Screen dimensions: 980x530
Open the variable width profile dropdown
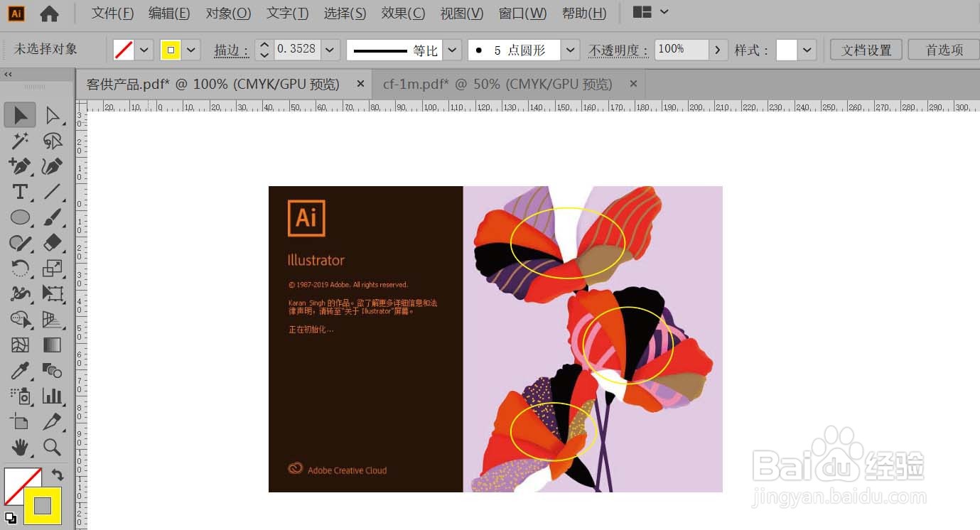click(453, 50)
